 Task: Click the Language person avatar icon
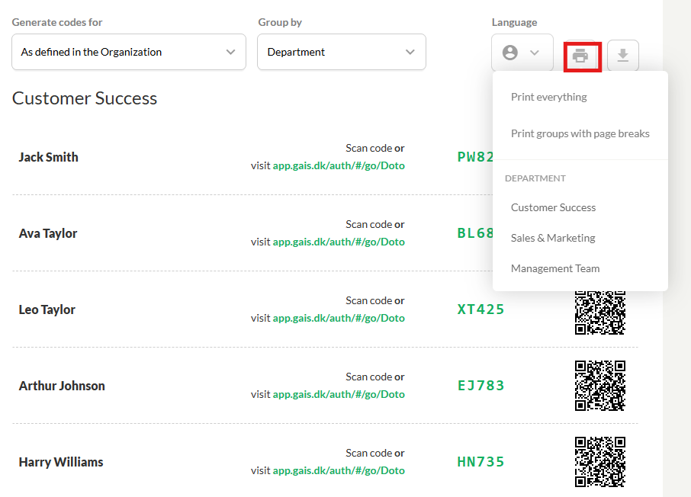click(x=510, y=53)
